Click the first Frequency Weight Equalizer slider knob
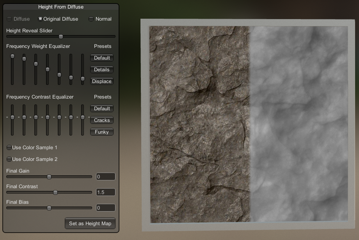Viewport: 359px width, 240px height. 12,56
